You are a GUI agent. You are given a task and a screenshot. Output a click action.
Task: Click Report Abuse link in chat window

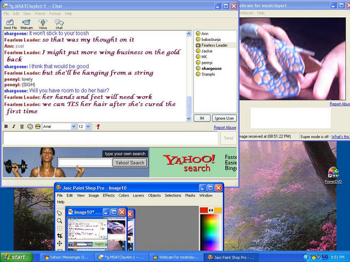(x=225, y=127)
